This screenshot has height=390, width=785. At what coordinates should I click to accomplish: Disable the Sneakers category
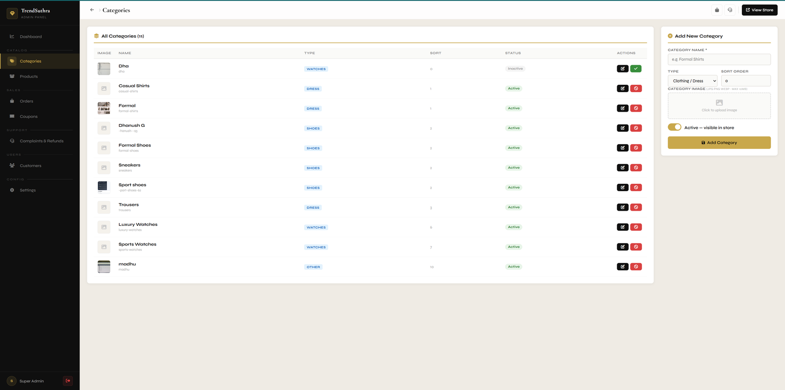pyautogui.click(x=636, y=168)
